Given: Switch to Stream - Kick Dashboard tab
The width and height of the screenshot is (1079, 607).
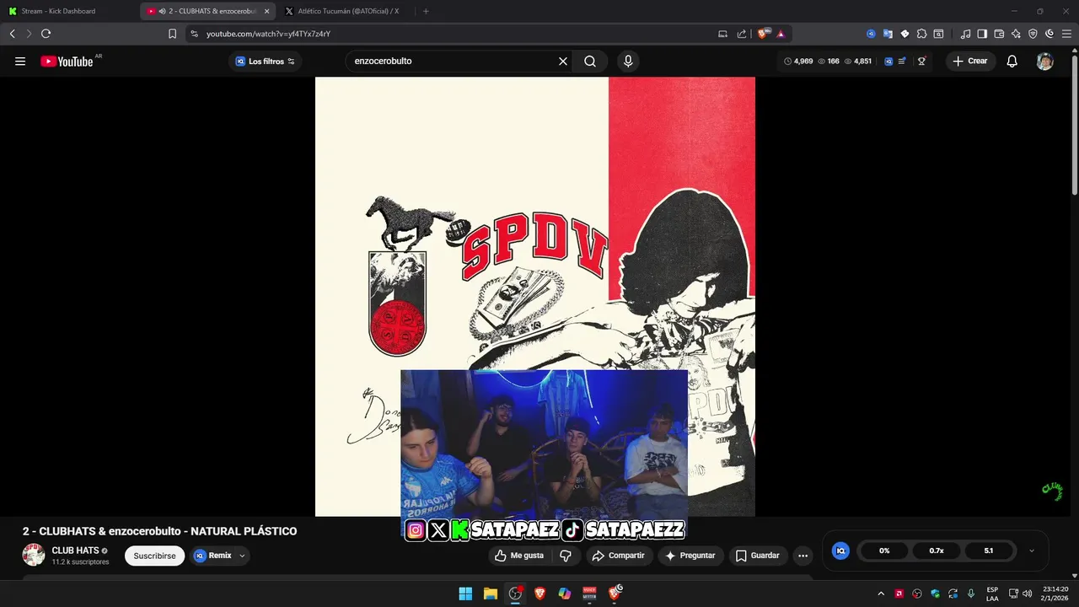Looking at the screenshot, I should click(x=69, y=11).
